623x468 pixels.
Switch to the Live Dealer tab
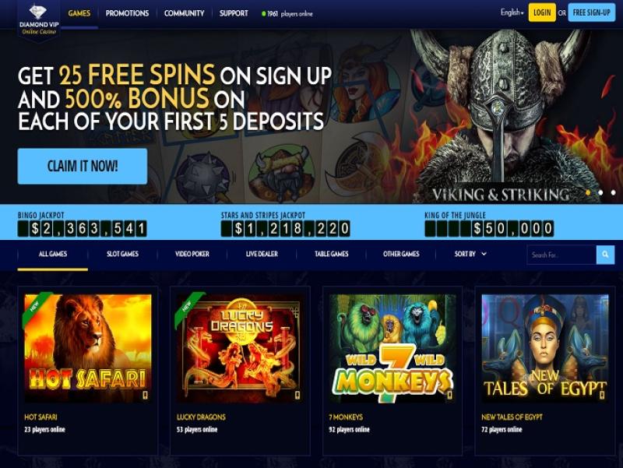click(262, 254)
